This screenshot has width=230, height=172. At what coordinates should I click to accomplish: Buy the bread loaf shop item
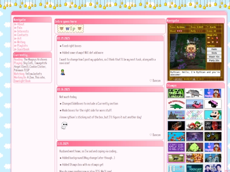coord(209,42)
